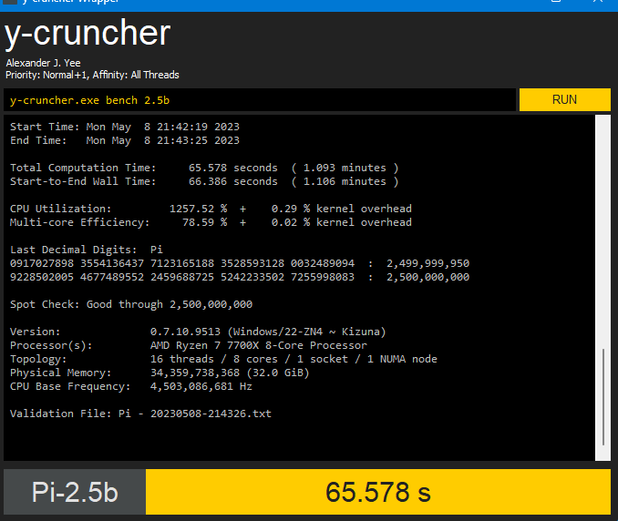The image size is (618, 521).
Task: Click the Physical Memory 32.0 GiB line
Action: (x=160, y=373)
